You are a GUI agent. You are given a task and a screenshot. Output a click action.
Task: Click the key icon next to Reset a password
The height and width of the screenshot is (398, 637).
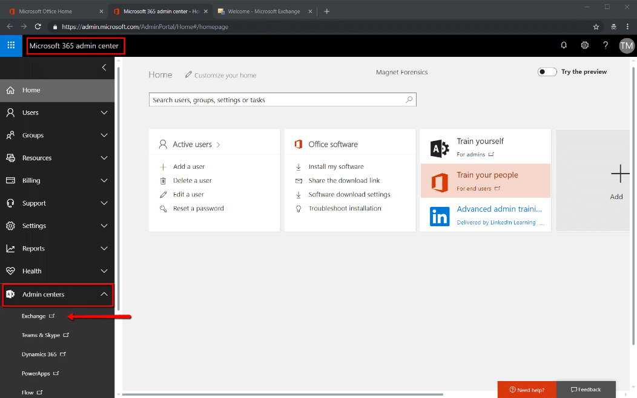coord(163,209)
